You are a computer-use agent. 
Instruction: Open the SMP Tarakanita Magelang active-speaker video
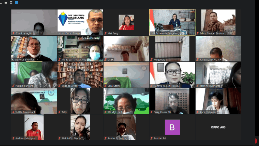pos(172,22)
